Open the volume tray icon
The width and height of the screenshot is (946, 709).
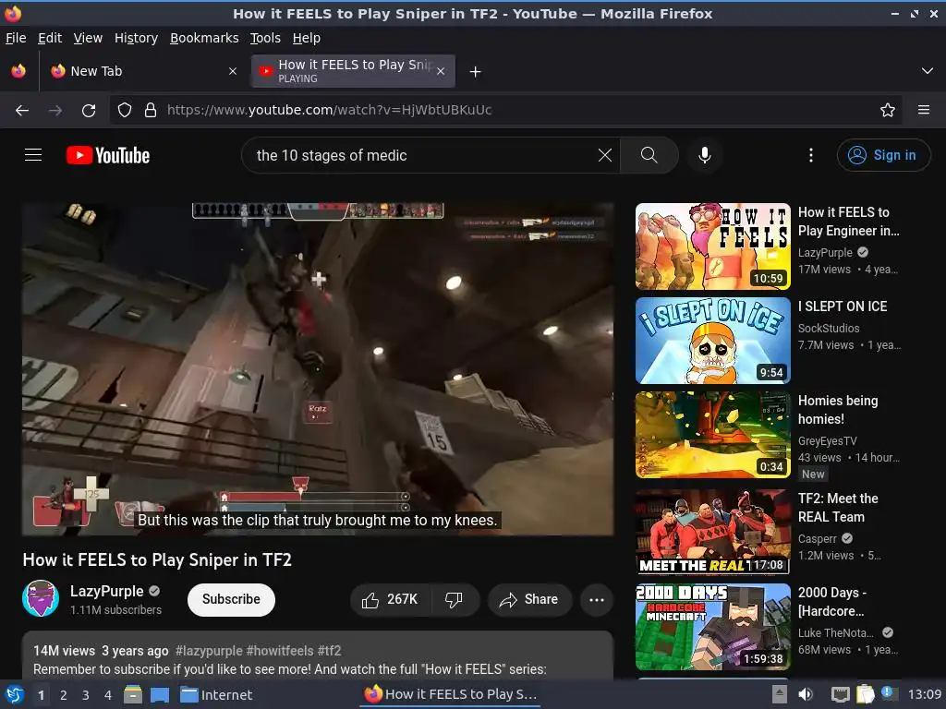[x=806, y=694]
